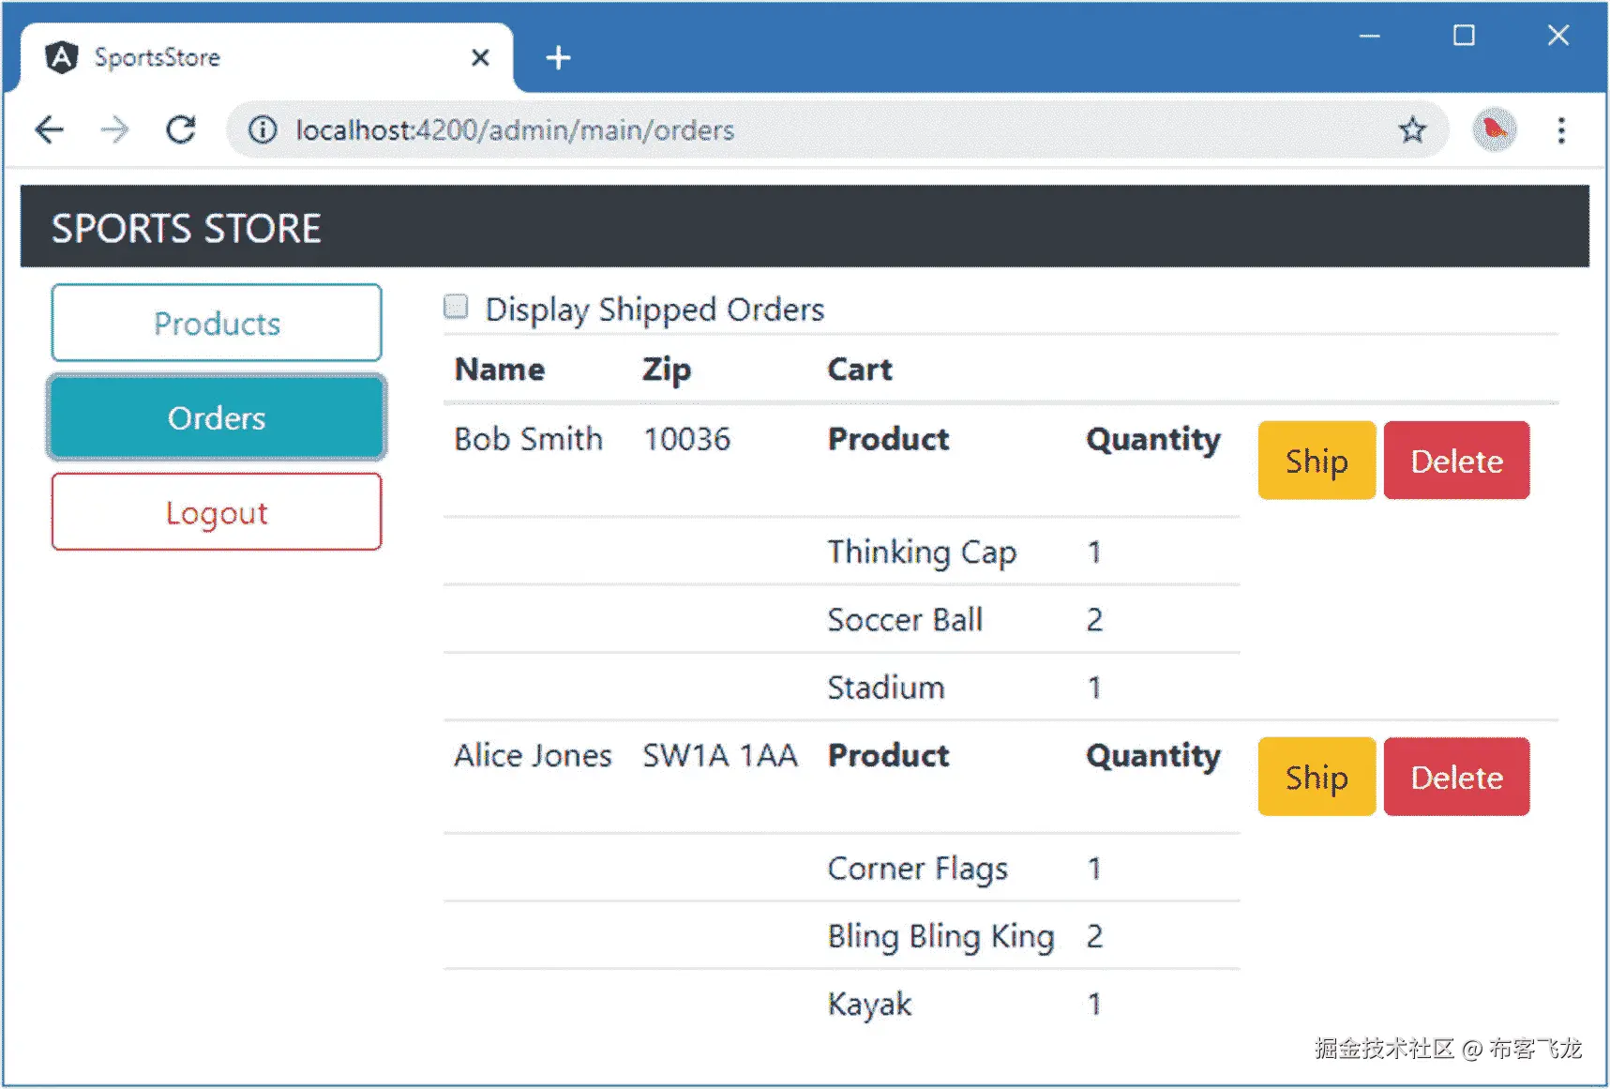
Task: Bookmark this page with the star icon
Action: pyautogui.click(x=1412, y=129)
